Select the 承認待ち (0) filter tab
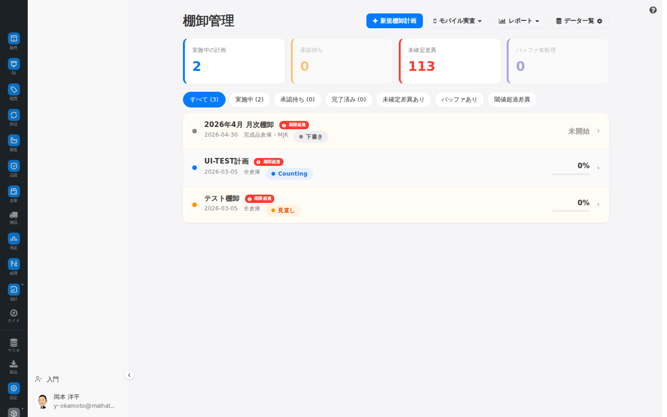This screenshot has width=667, height=417. [x=297, y=100]
